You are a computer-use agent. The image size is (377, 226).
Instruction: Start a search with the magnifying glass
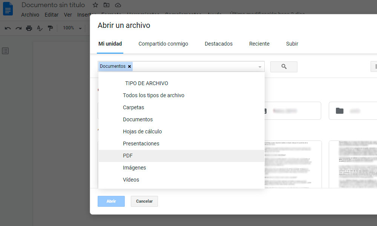tap(284, 66)
